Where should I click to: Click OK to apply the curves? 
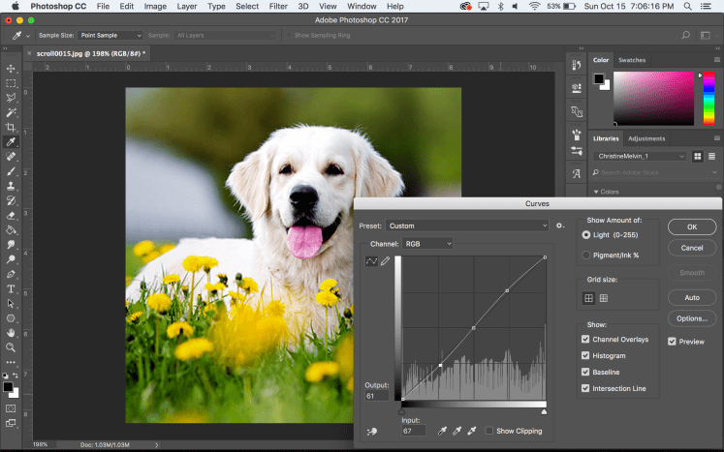click(x=691, y=226)
